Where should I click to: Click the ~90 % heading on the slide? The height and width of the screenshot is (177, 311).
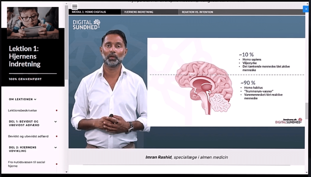click(x=248, y=83)
